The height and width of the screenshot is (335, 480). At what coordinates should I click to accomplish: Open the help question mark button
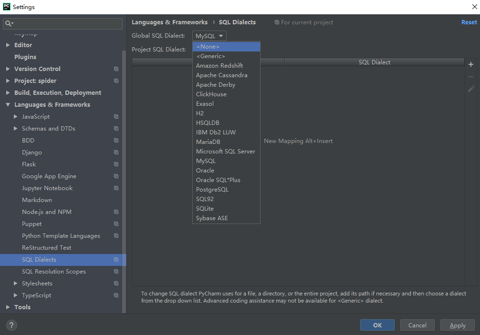11,325
